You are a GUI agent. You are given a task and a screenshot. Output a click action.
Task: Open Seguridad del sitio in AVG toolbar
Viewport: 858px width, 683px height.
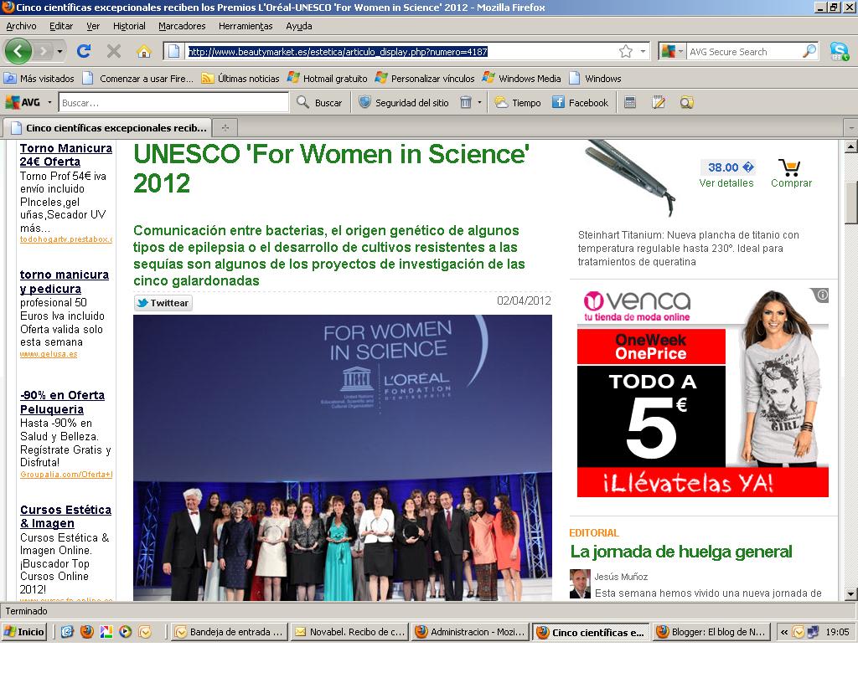pos(404,102)
